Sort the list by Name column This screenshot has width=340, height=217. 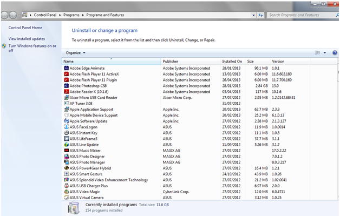pos(111,62)
